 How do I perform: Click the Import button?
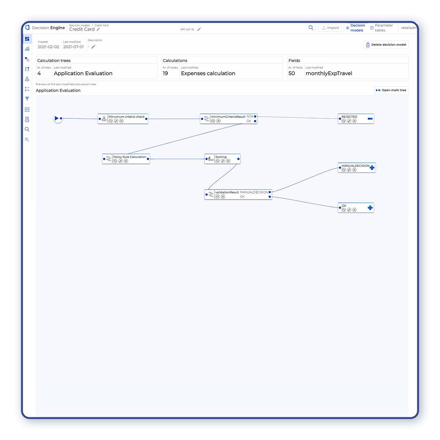[330, 28]
